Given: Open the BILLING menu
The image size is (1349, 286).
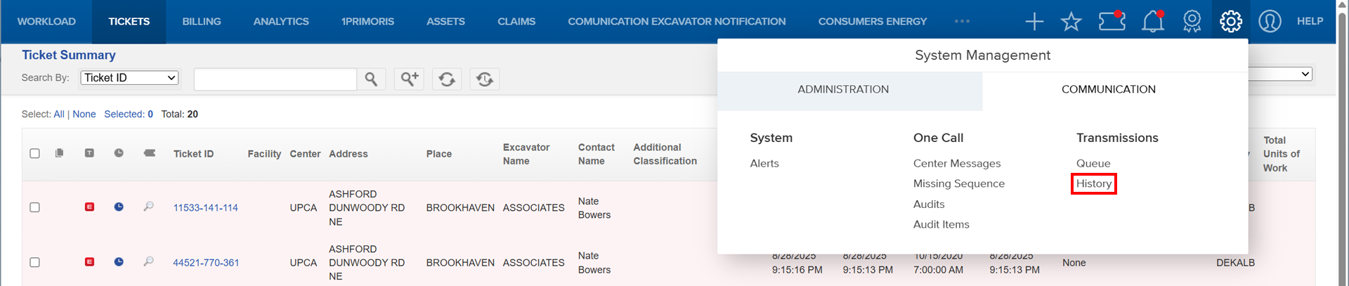Looking at the screenshot, I should (202, 21).
